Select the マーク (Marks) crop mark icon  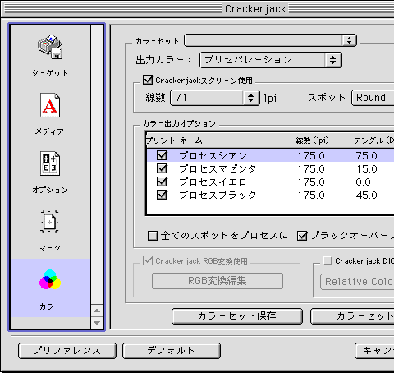[x=49, y=222]
